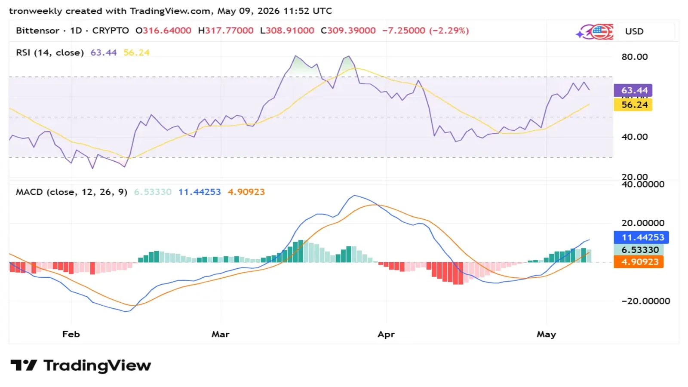
Task: Click the orange 4.90923 axis tag
Action: point(639,262)
